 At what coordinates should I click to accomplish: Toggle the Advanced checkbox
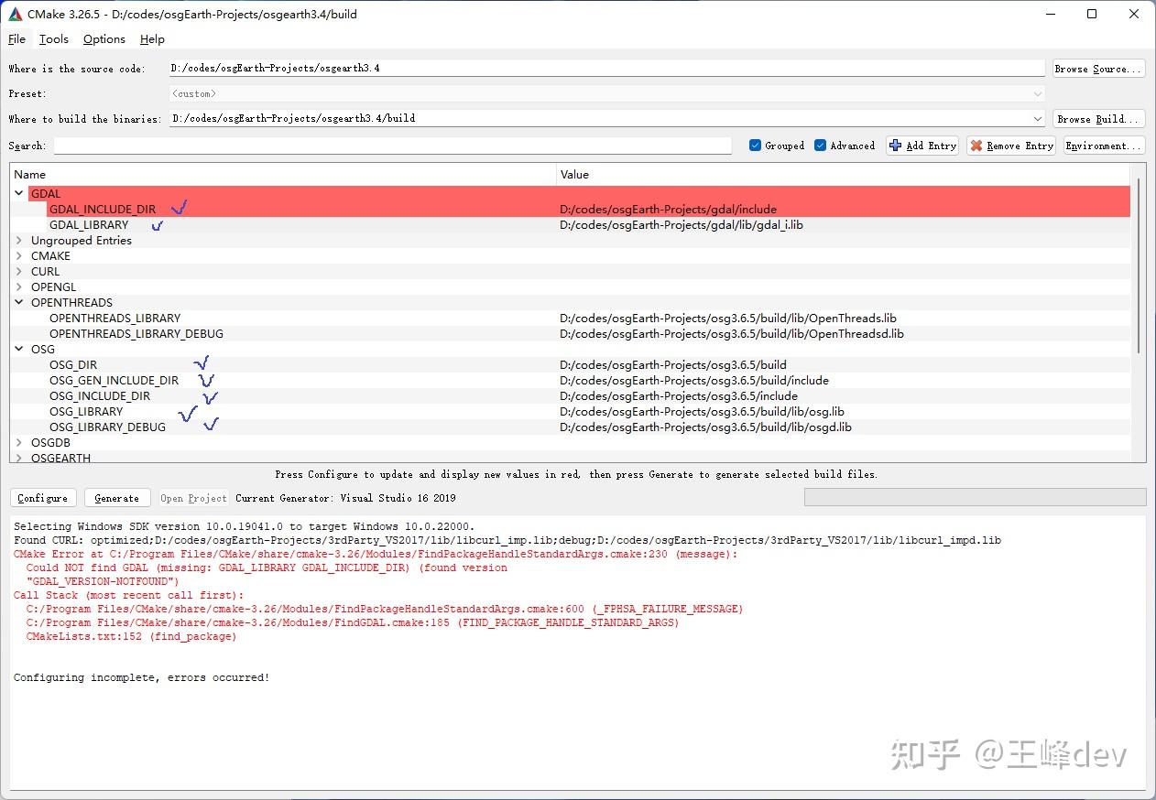pyautogui.click(x=821, y=146)
